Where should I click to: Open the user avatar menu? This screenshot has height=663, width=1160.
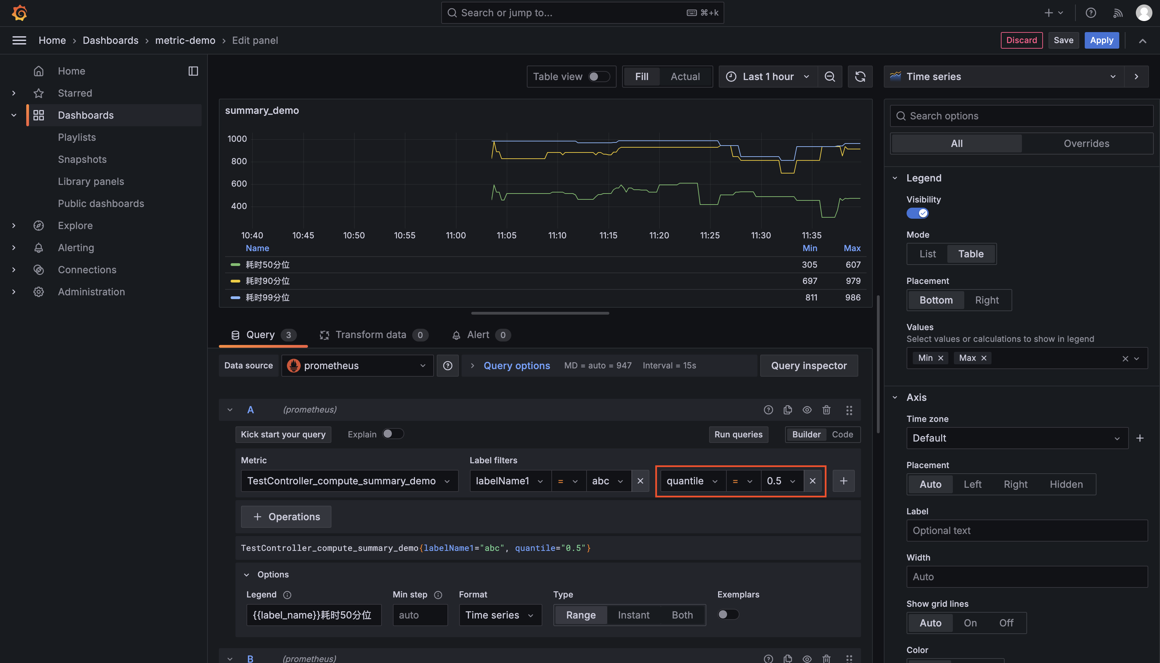1143,13
